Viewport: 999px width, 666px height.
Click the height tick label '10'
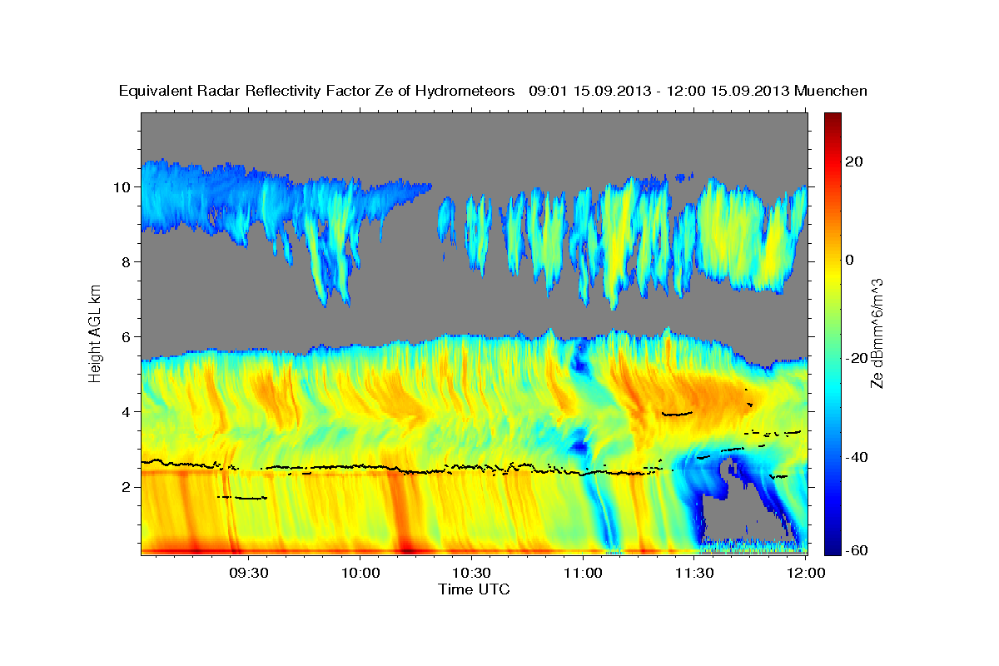[x=122, y=186]
